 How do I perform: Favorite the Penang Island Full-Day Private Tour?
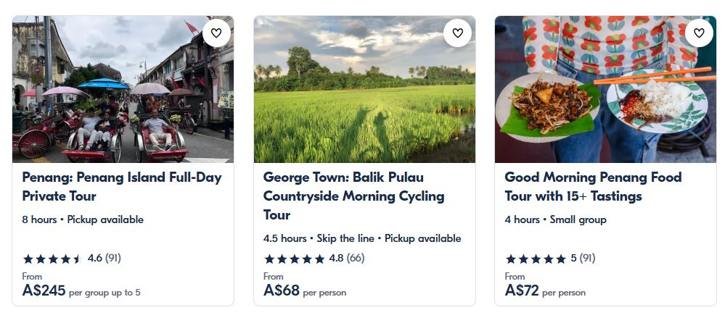pyautogui.click(x=216, y=33)
